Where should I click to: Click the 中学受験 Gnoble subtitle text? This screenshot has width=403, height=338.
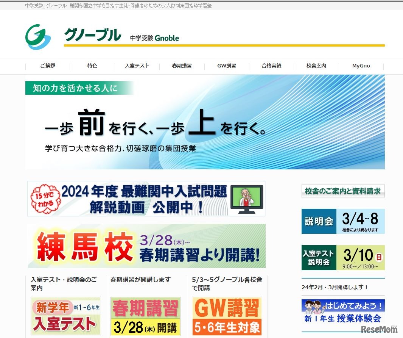click(x=154, y=38)
